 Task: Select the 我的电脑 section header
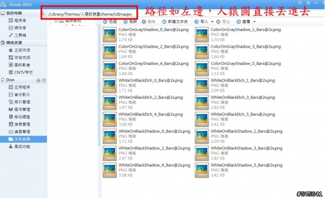(x=23, y=13)
